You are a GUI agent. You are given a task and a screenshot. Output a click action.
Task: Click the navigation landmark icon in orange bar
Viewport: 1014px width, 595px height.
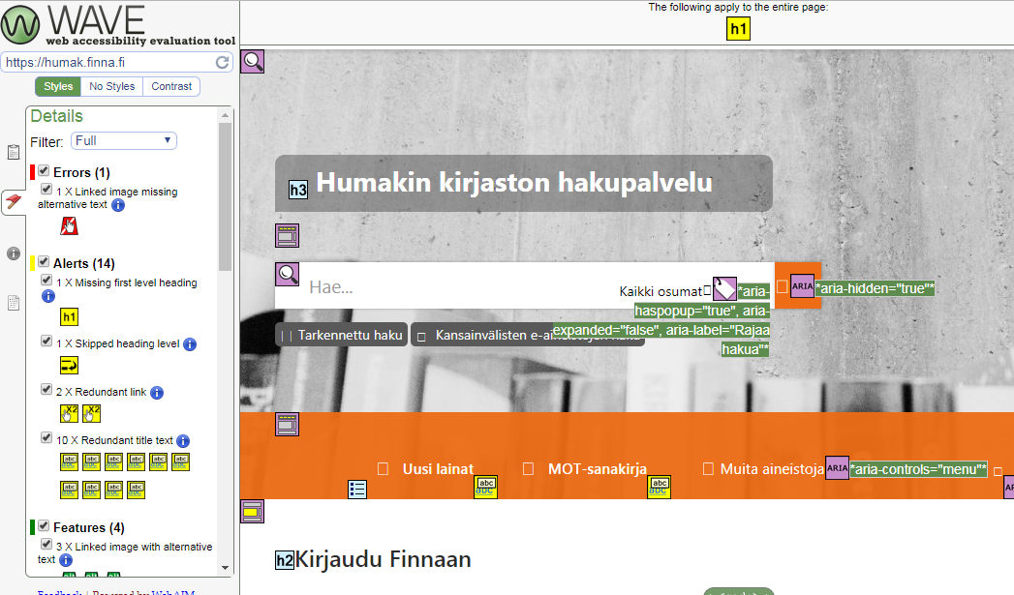pyautogui.click(x=287, y=425)
